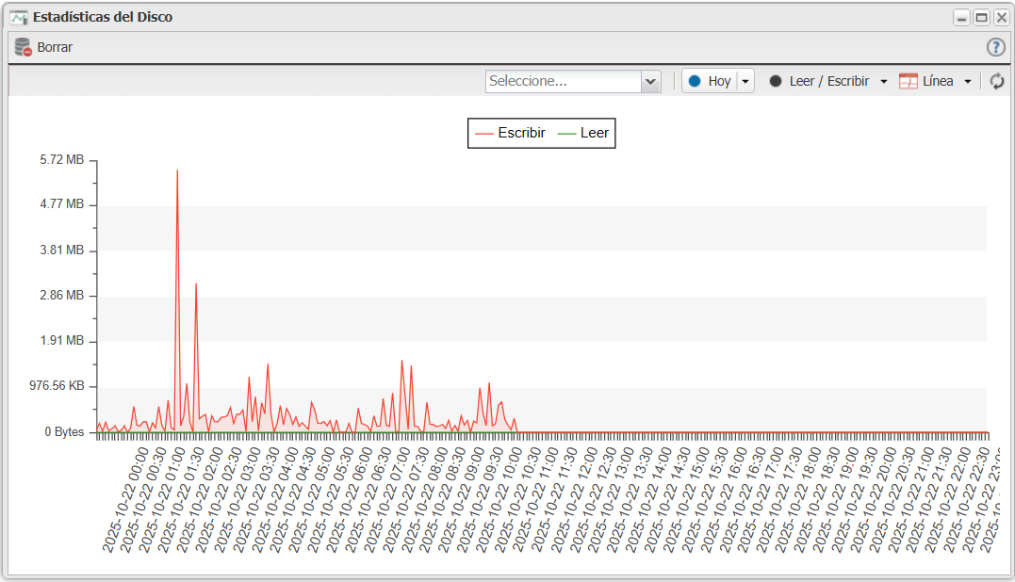Click the blue circle icon beside Hoy
This screenshot has height=582, width=1015.
[x=695, y=81]
